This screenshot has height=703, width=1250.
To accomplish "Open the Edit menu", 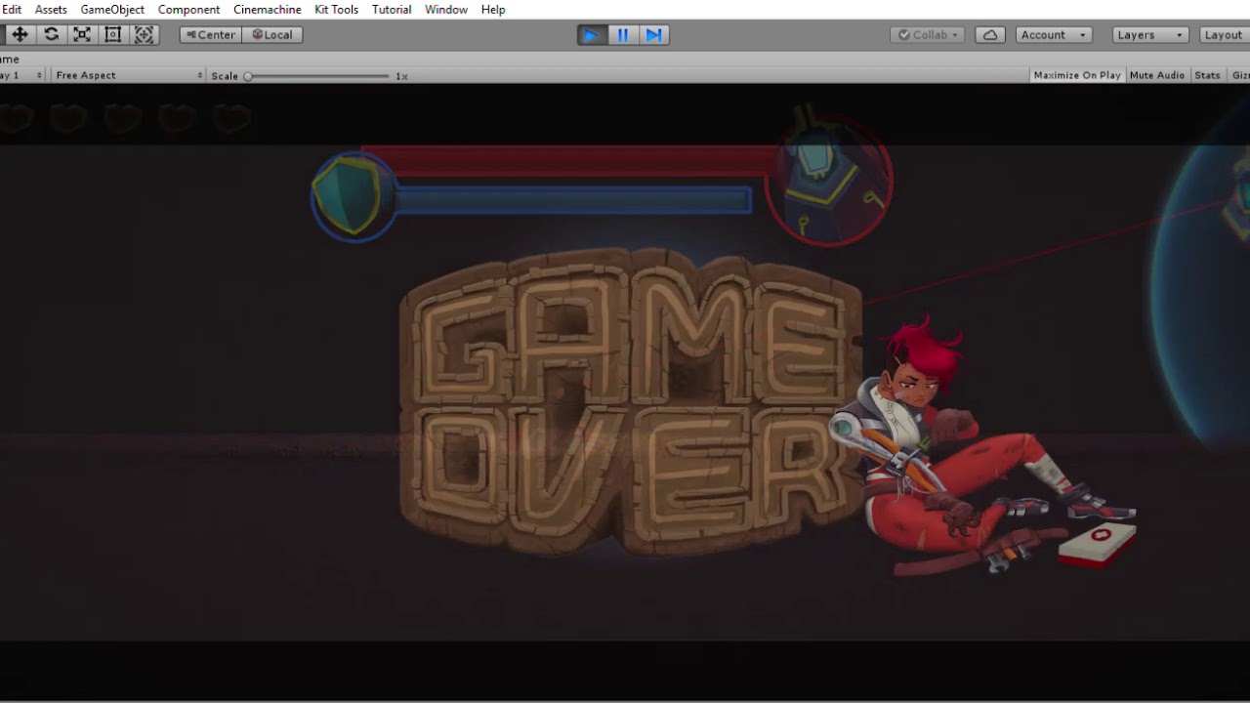I will 12,9.
